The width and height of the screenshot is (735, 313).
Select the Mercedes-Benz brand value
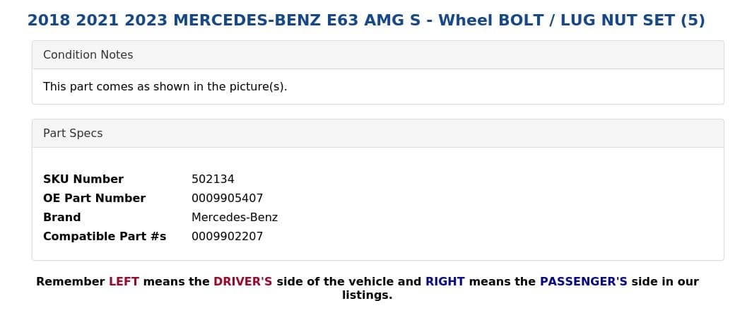[235, 218]
